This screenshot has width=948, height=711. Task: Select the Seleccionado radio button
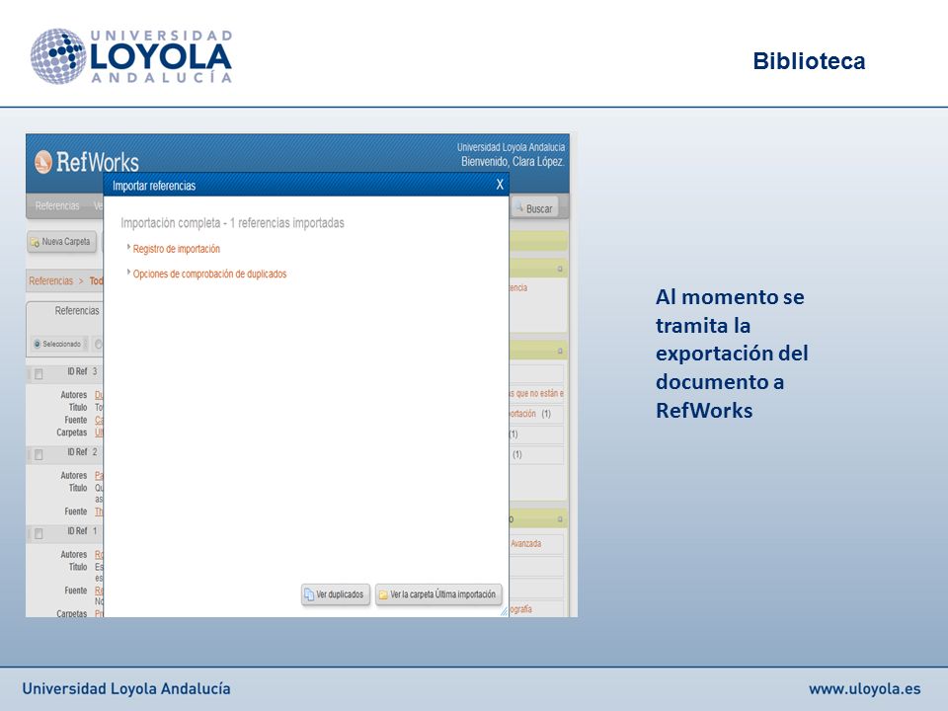coord(37,344)
